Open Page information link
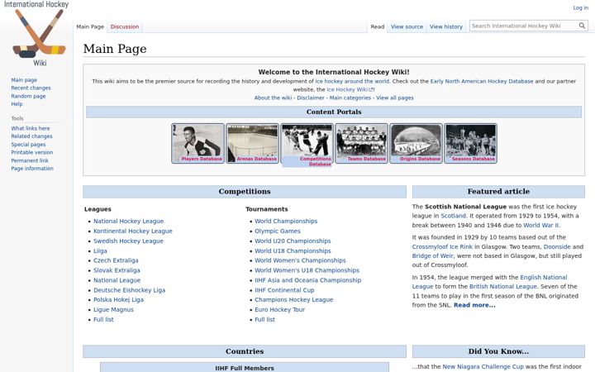Viewport: 595px width, 372px height. (32, 168)
